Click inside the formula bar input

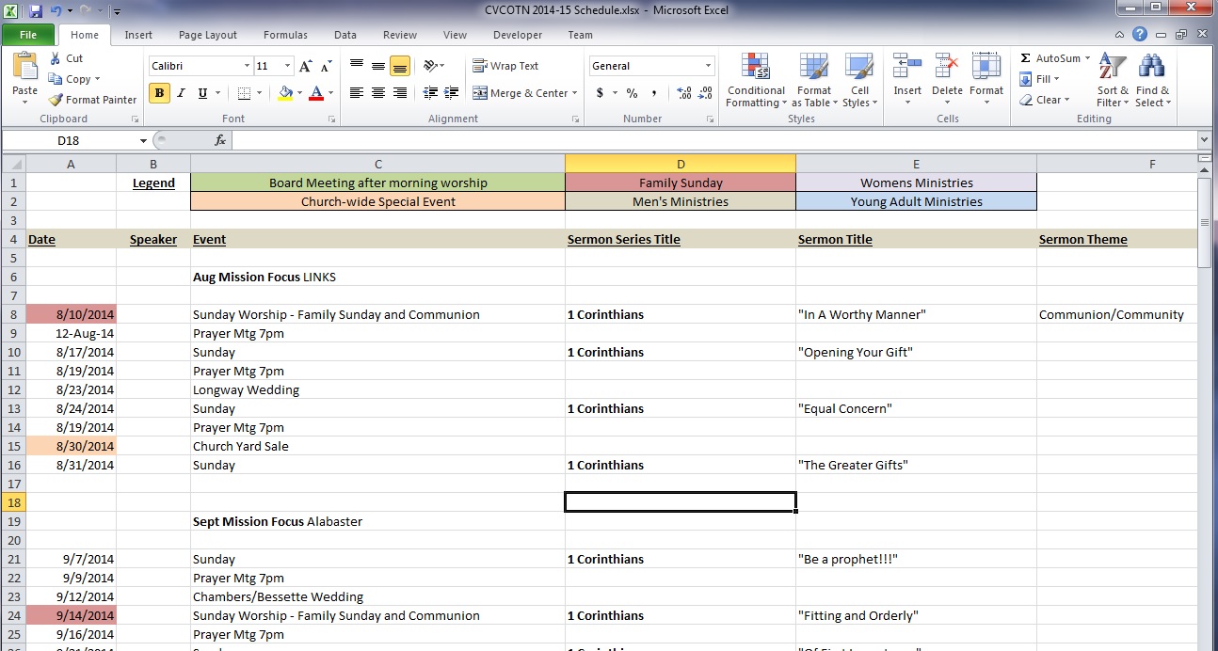click(714, 140)
